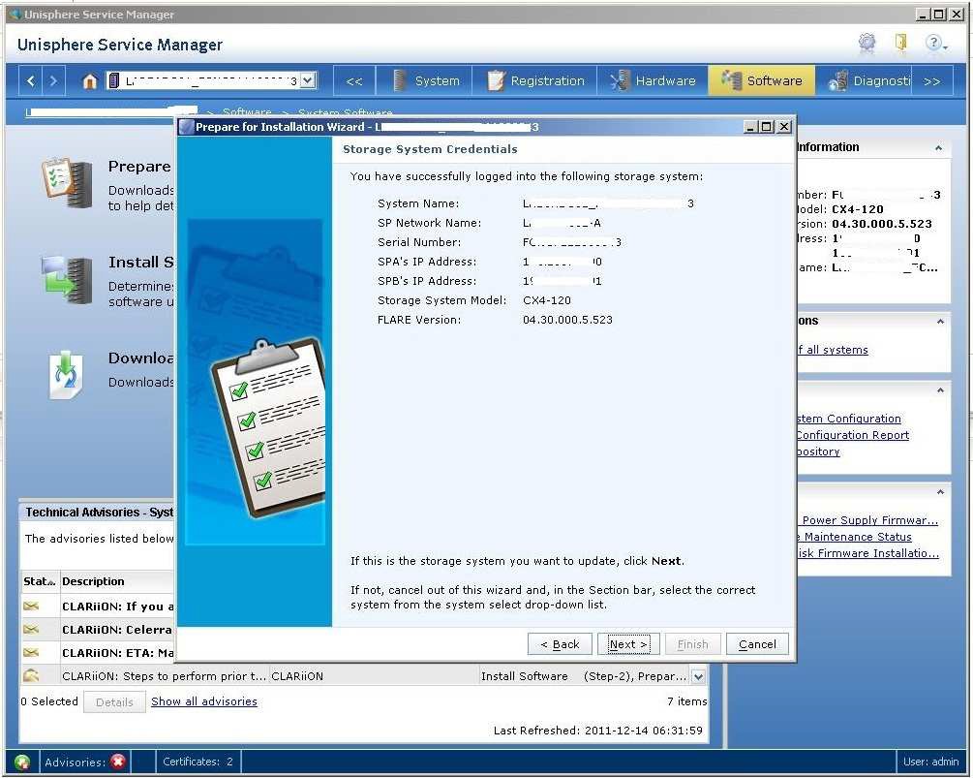This screenshot has width=973, height=778.
Task: Show more tabs with the >> button
Action: pyautogui.click(x=931, y=81)
